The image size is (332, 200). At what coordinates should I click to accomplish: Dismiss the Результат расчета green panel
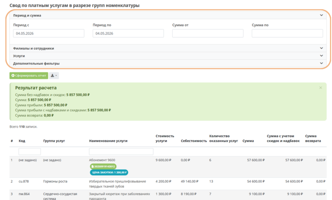coord(321,88)
